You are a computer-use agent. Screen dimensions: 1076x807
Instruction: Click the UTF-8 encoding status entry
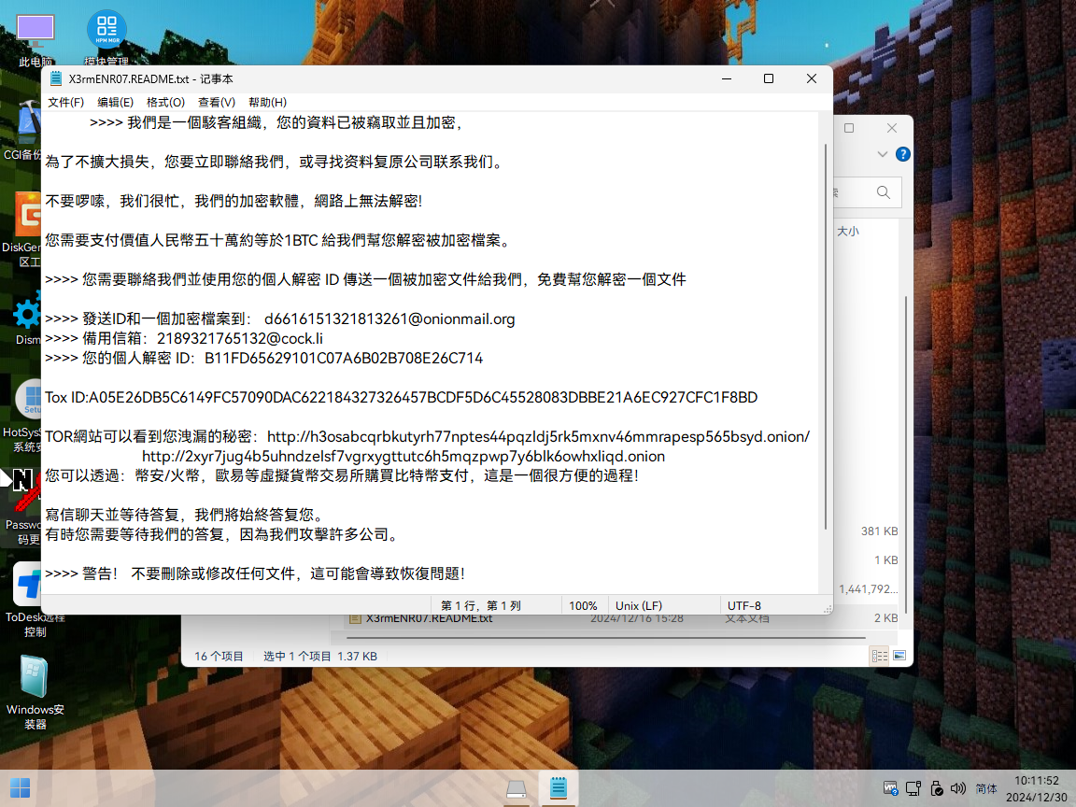(x=743, y=606)
